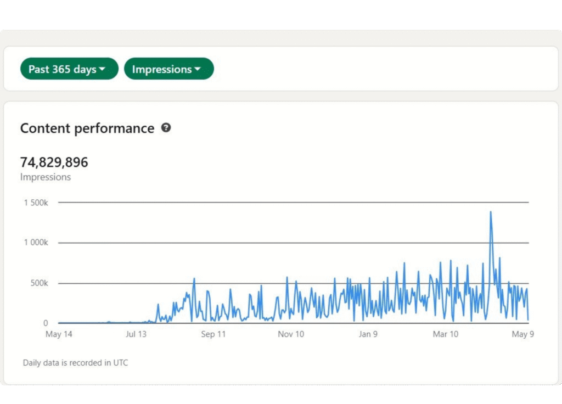Click the topmost 1 500k horizontal gridline
Image resolution: width=562 pixels, height=404 pixels.
click(274, 203)
